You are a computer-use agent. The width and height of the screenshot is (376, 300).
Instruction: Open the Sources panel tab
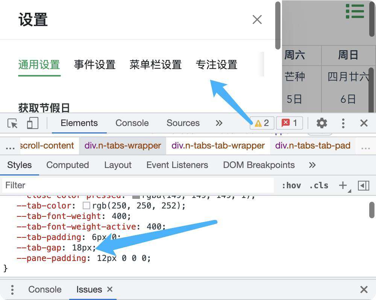click(x=183, y=123)
